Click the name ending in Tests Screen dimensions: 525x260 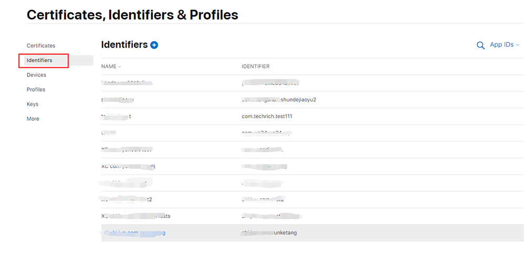coord(135,216)
